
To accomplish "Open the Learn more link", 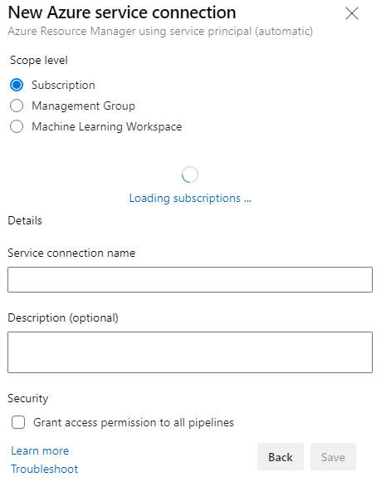I will 40,450.
